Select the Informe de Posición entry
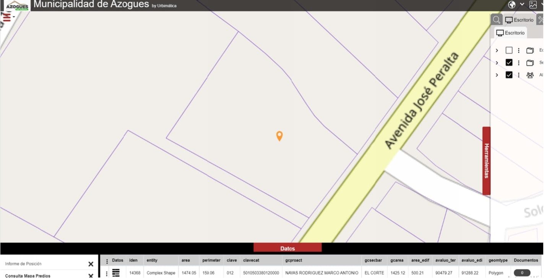The image size is (544, 280). (x=23, y=264)
